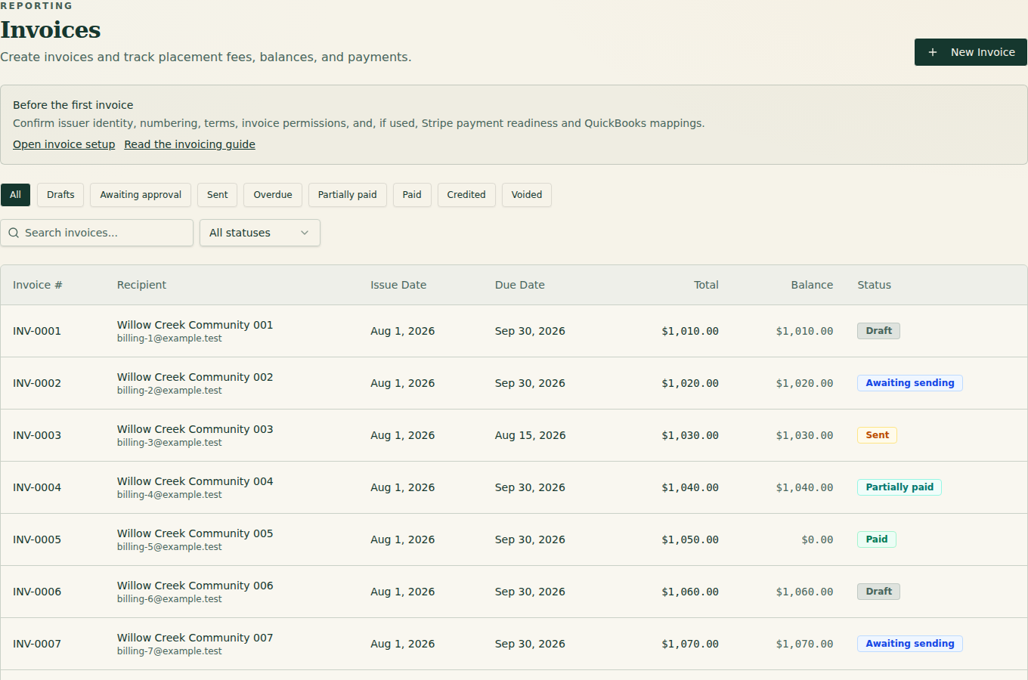Read the invoicing guide link
This screenshot has width=1028, height=680.
click(x=190, y=144)
